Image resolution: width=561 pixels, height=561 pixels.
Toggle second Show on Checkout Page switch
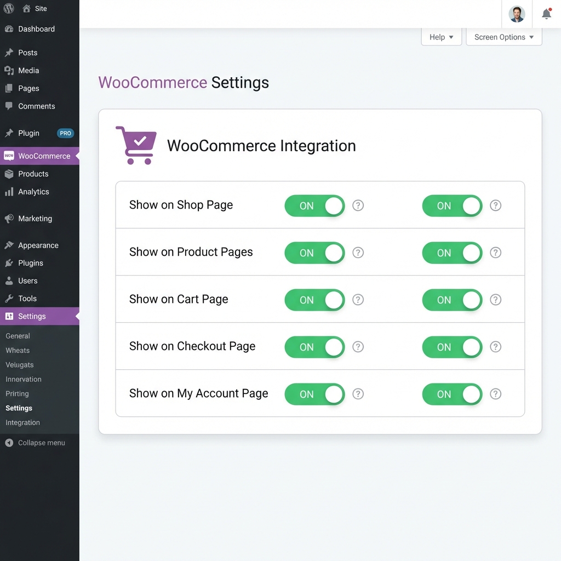[x=452, y=347]
